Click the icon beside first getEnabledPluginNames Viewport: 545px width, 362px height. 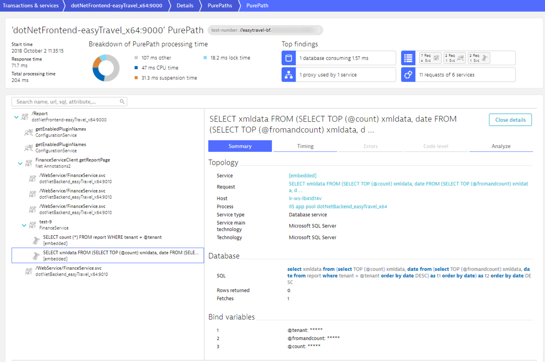(28, 132)
